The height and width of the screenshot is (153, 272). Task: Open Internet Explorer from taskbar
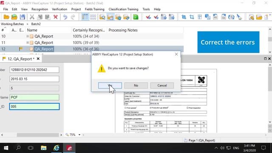pyautogui.click(x=57, y=148)
